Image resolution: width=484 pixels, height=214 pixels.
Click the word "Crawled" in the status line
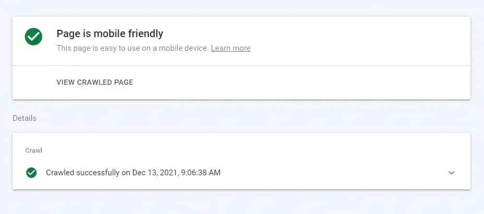tap(60, 173)
